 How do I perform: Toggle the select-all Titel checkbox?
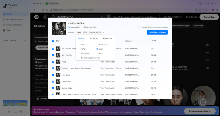pyautogui.click(x=53, y=41)
